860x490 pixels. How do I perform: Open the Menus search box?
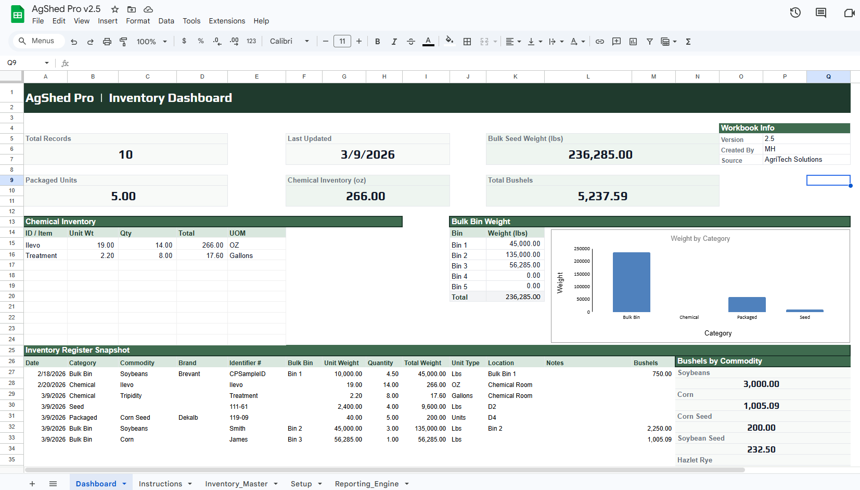(x=38, y=41)
